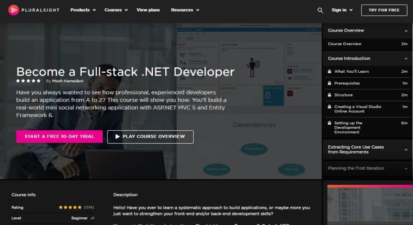Collapse the Course Introduction section chevron

tap(406, 59)
